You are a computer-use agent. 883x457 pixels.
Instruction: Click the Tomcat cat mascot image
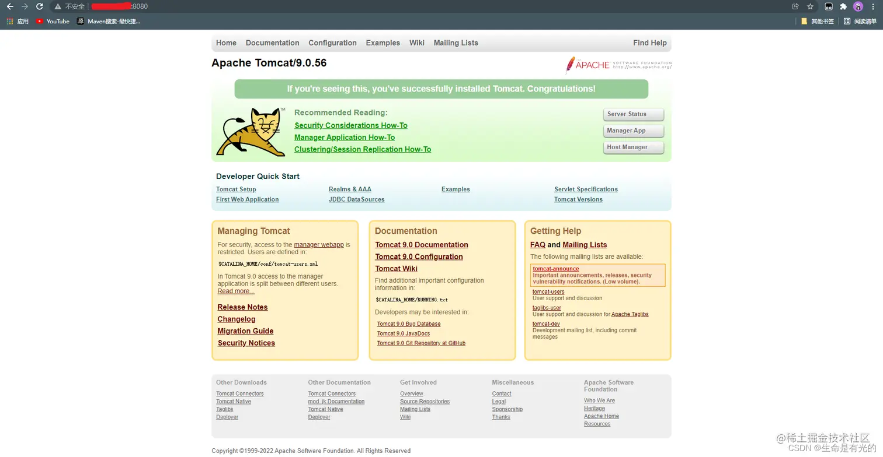pyautogui.click(x=251, y=132)
